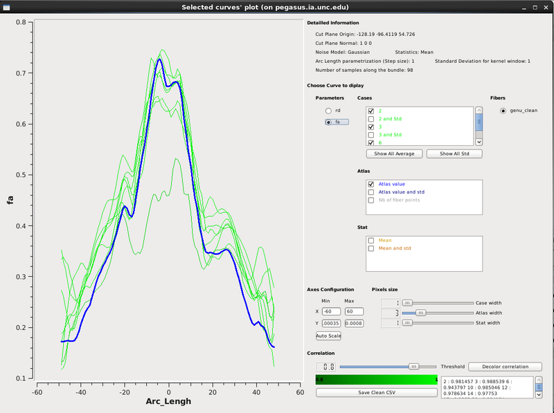The image size is (554, 413).
Task: Maximize the plot window
Action: [x=534, y=7]
